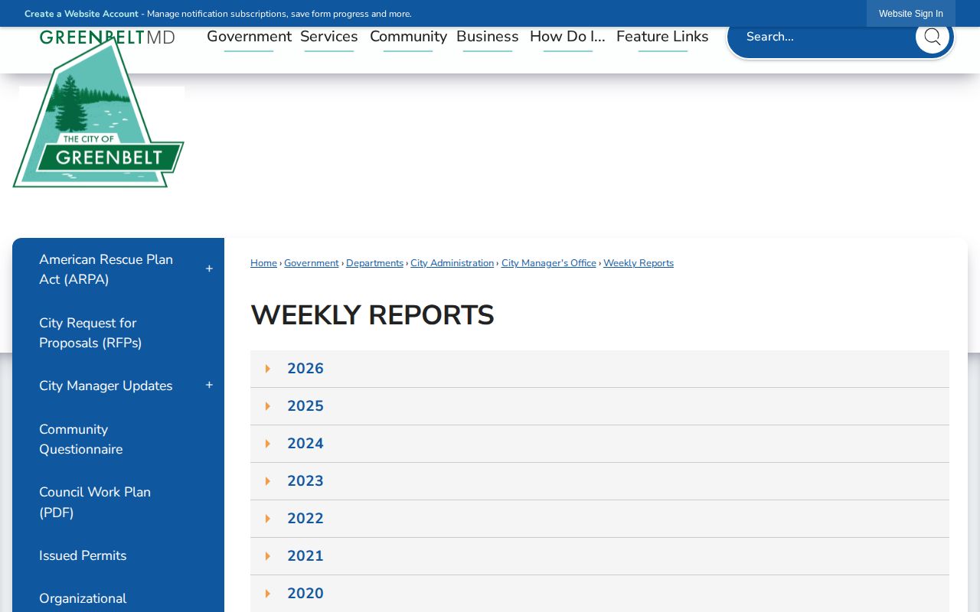
Task: Open American Rescue Plan Act (ARPA) sidebar link
Action: (x=106, y=269)
